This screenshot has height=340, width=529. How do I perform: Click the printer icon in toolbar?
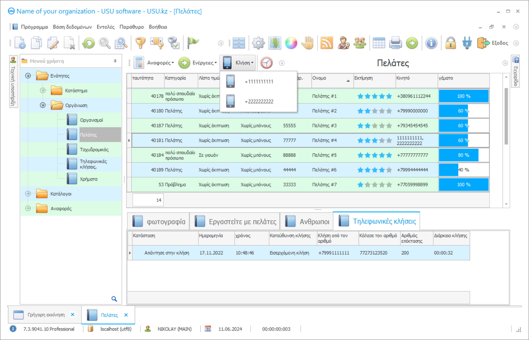[395, 43]
